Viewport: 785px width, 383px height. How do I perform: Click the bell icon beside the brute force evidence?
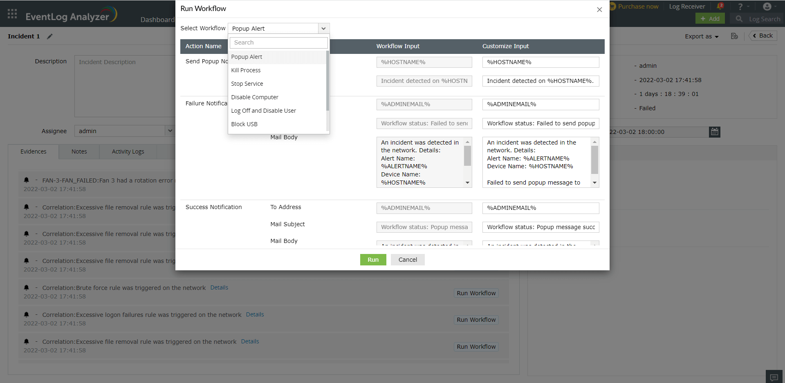(26, 287)
